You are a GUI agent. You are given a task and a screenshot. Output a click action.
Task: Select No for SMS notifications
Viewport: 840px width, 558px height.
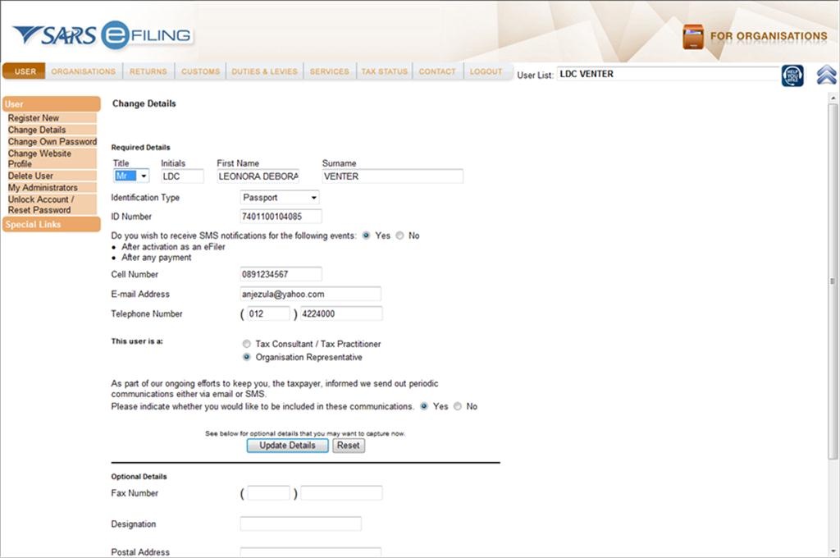click(400, 236)
